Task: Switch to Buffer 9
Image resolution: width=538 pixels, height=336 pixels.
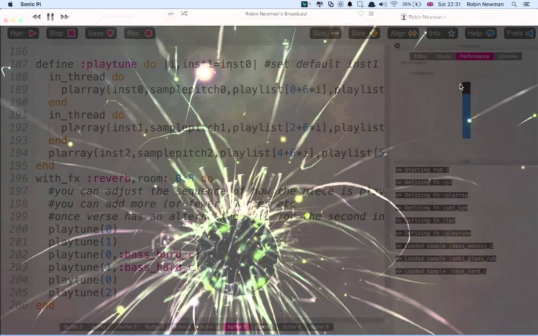Action: point(319,327)
